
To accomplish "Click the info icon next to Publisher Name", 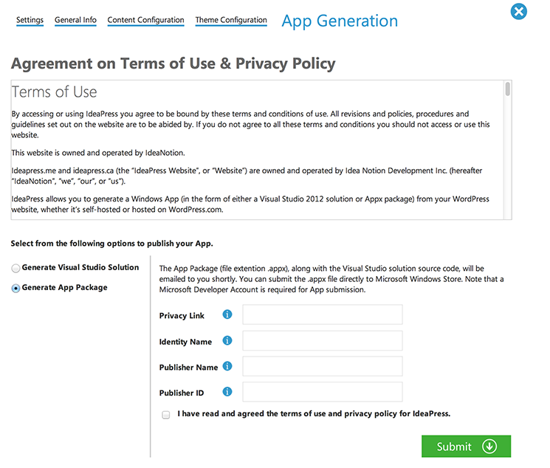I will 227,366.
